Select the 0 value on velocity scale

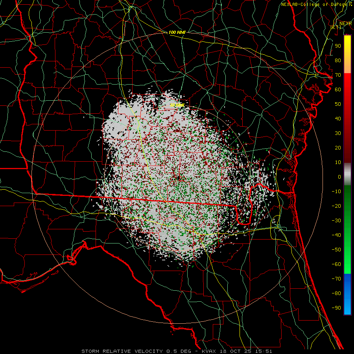point(339,177)
